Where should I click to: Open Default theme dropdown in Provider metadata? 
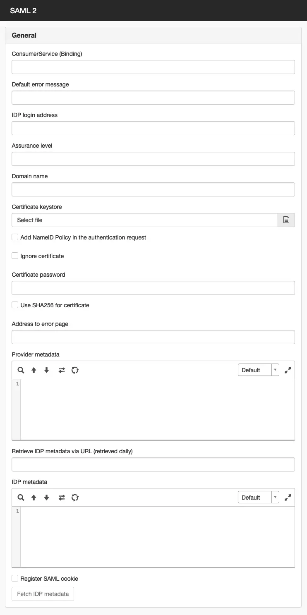259,370
